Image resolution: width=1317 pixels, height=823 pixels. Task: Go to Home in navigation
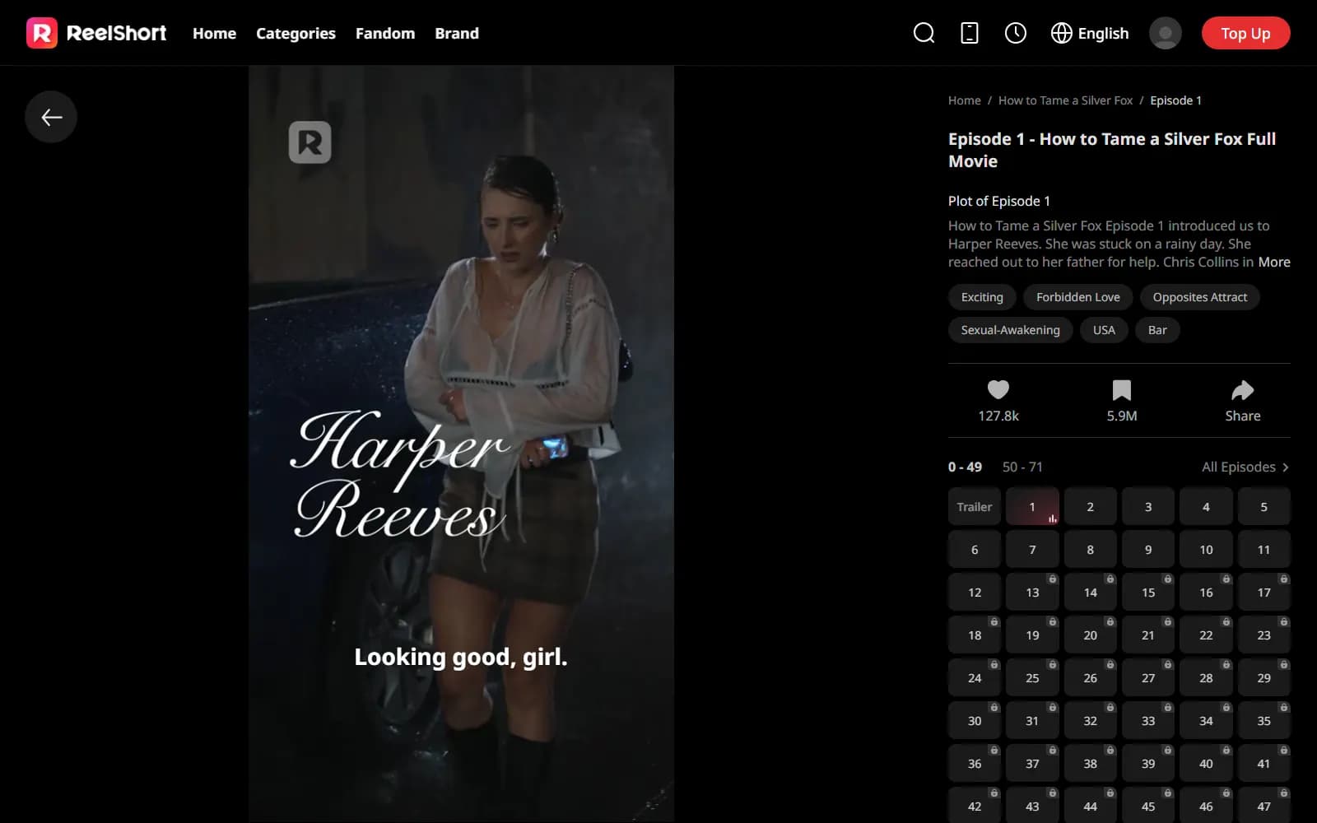point(214,33)
